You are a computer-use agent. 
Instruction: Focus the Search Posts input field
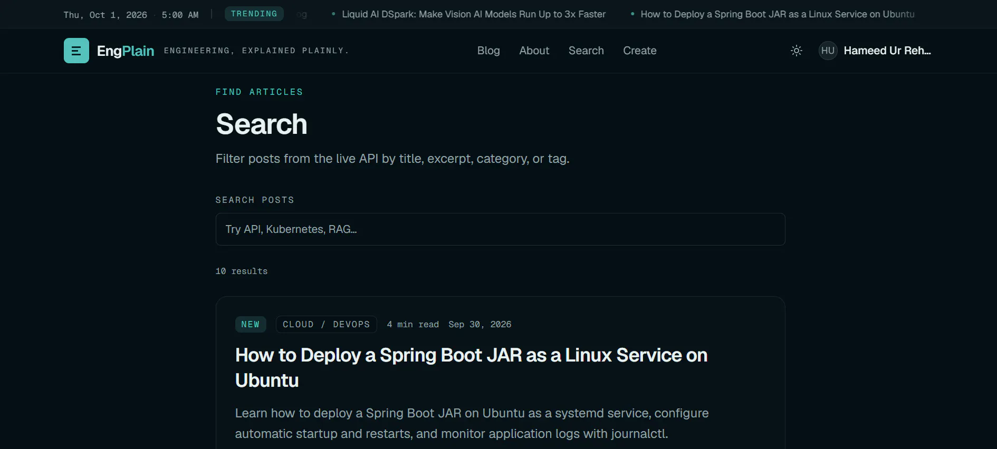tap(500, 229)
